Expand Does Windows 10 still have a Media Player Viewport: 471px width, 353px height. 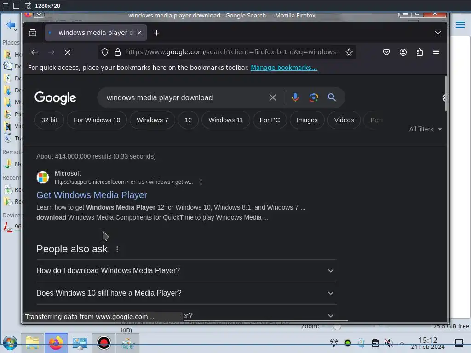(186, 293)
